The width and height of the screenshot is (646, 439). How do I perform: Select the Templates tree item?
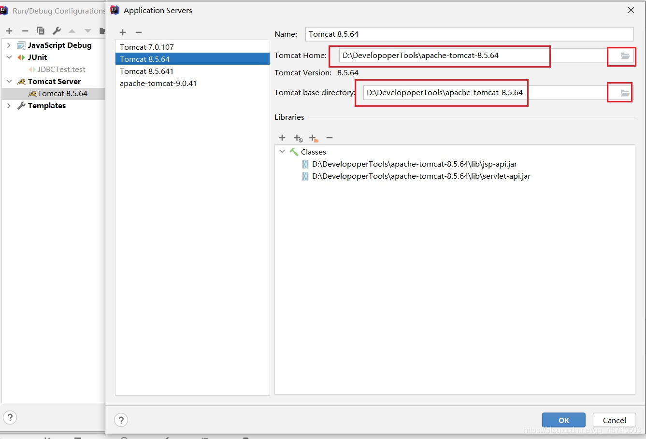47,106
